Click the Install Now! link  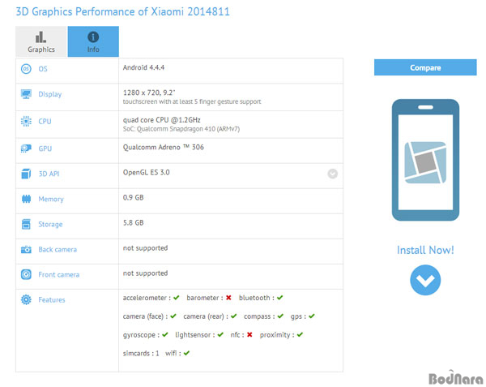coord(425,250)
